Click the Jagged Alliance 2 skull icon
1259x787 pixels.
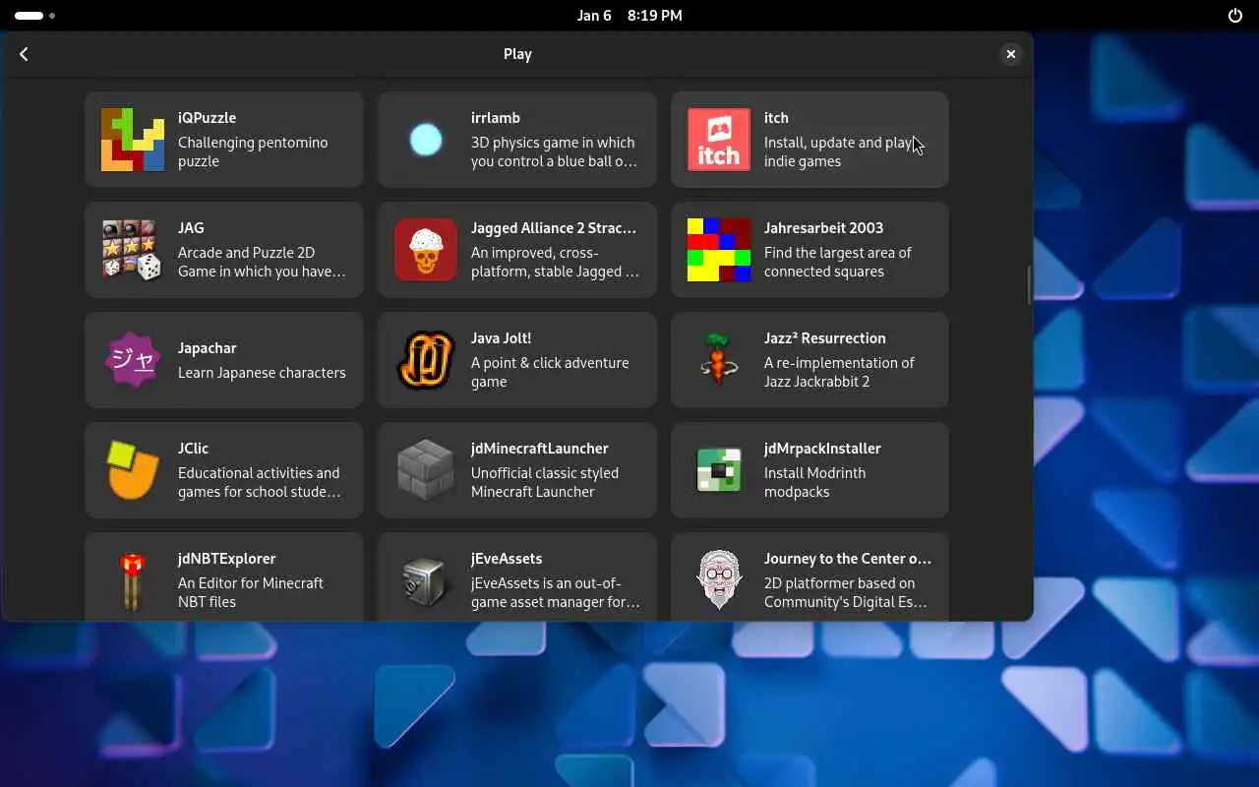[425, 250]
